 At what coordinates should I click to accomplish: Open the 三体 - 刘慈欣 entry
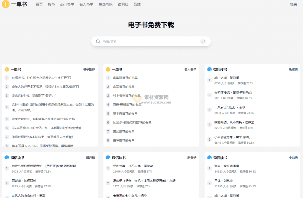pos(224,181)
